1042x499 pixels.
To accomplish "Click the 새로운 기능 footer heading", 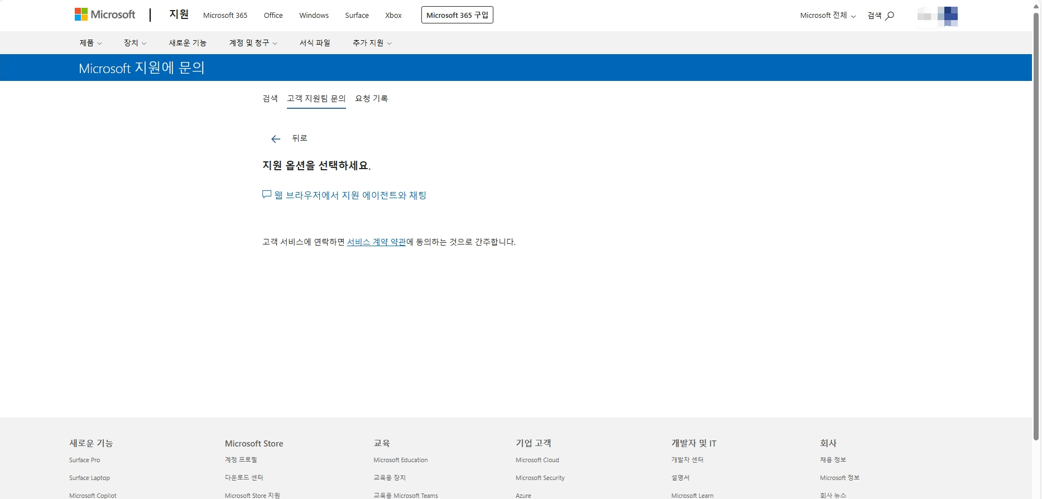I will [x=91, y=443].
